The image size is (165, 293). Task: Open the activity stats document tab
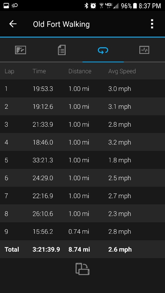coord(62,50)
